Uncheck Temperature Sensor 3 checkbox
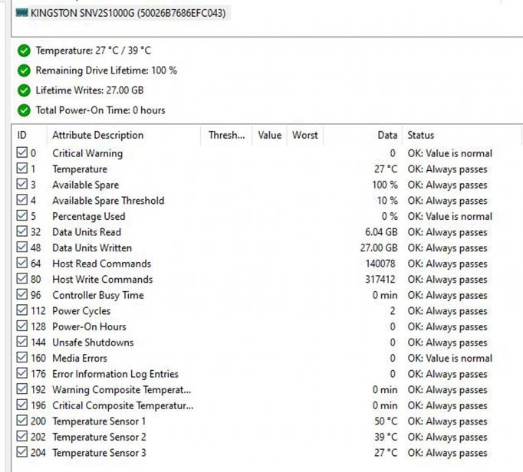523x472 pixels. pos(22,452)
